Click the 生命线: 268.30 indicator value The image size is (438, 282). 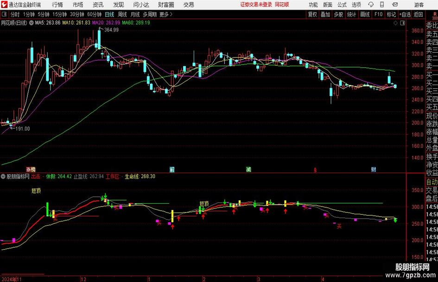(140, 176)
